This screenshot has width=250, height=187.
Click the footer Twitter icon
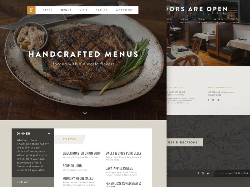[208, 174]
